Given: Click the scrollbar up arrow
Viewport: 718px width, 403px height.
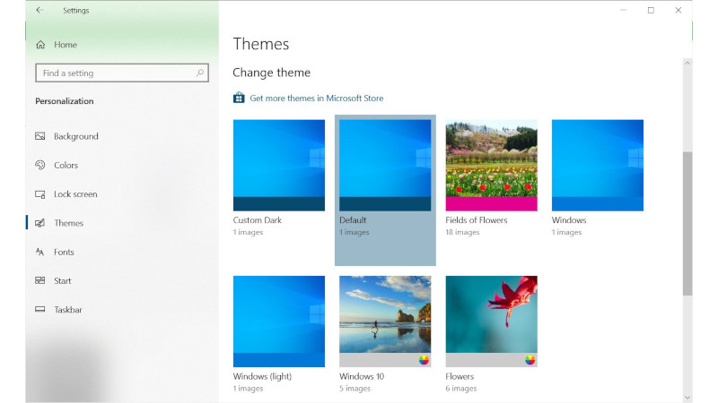Looking at the screenshot, I should point(687,63).
